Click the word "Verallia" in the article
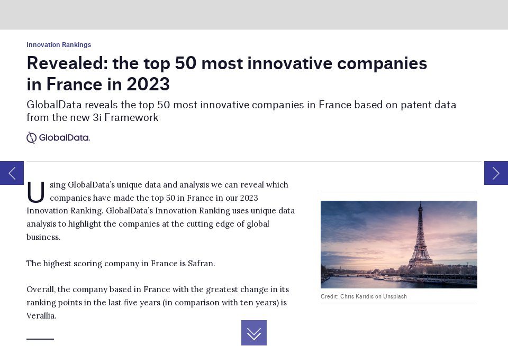508x346 pixels. pos(41,315)
